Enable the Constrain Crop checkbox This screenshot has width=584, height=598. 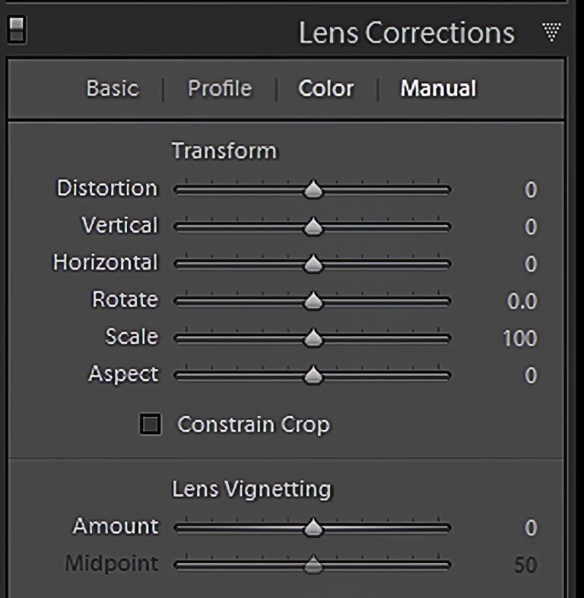point(151,424)
